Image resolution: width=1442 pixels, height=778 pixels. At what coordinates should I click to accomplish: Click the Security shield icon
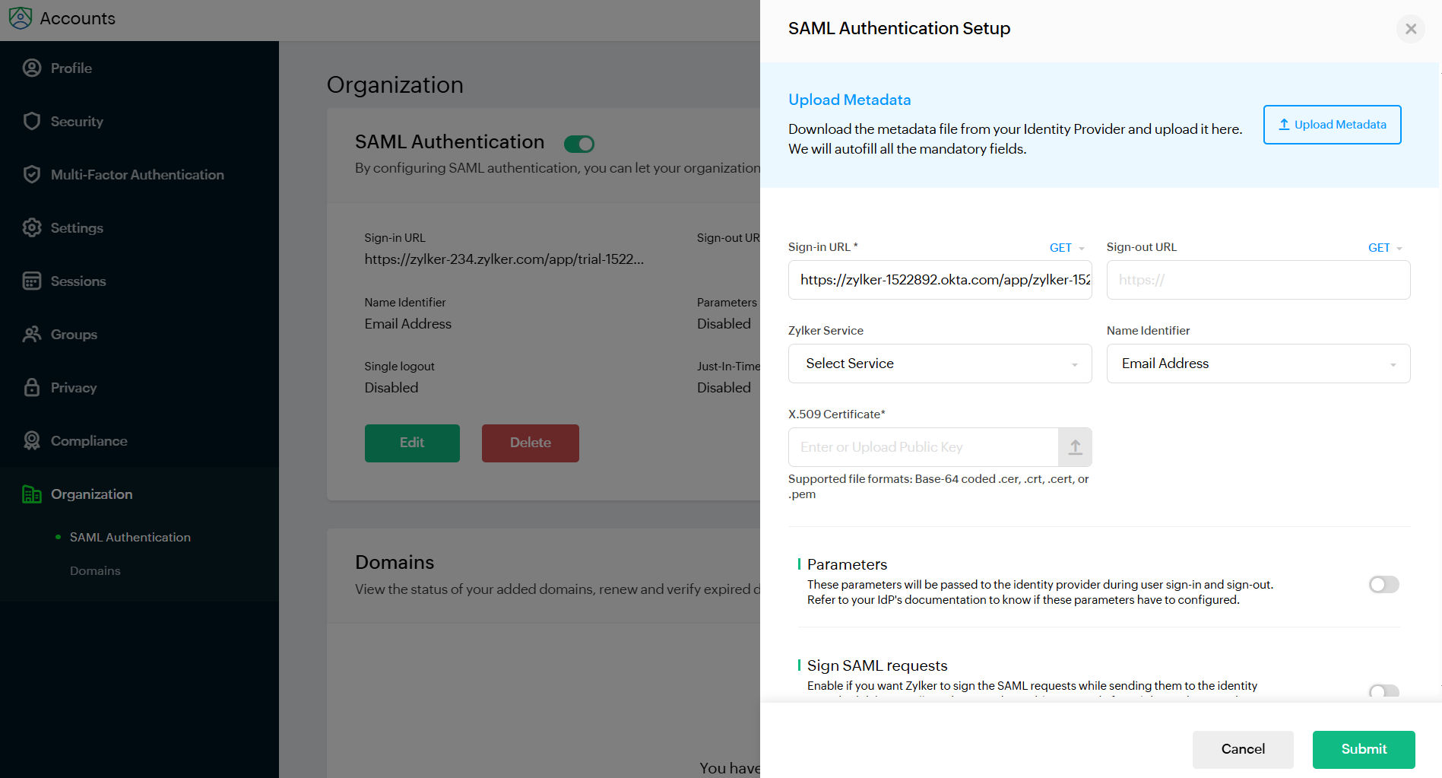[32, 121]
